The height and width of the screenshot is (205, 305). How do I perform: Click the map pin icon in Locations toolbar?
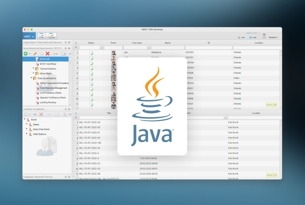point(65,114)
